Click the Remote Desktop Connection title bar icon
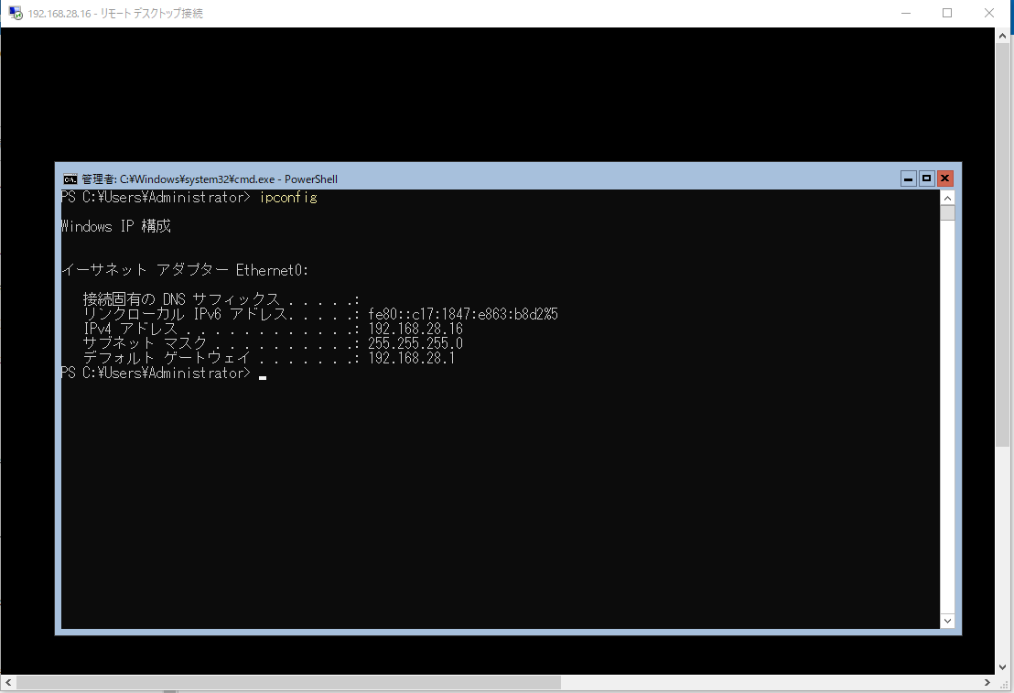Screen dimensions: 1014x693 [16, 13]
